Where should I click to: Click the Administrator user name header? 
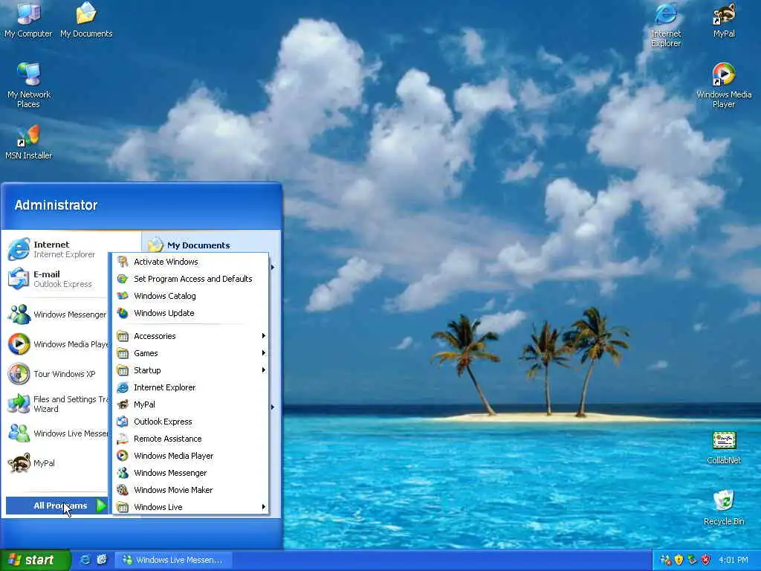(x=56, y=205)
